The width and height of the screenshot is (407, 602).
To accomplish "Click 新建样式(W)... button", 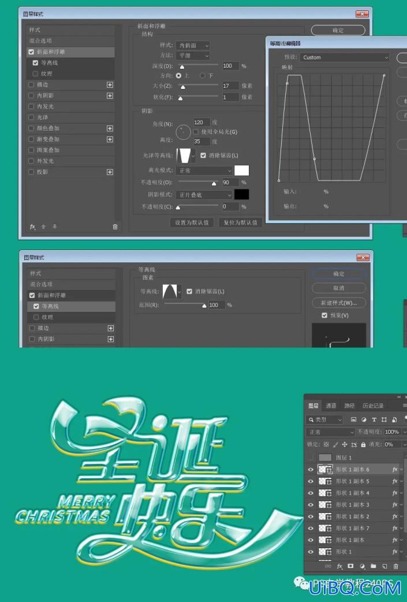I will click(339, 303).
